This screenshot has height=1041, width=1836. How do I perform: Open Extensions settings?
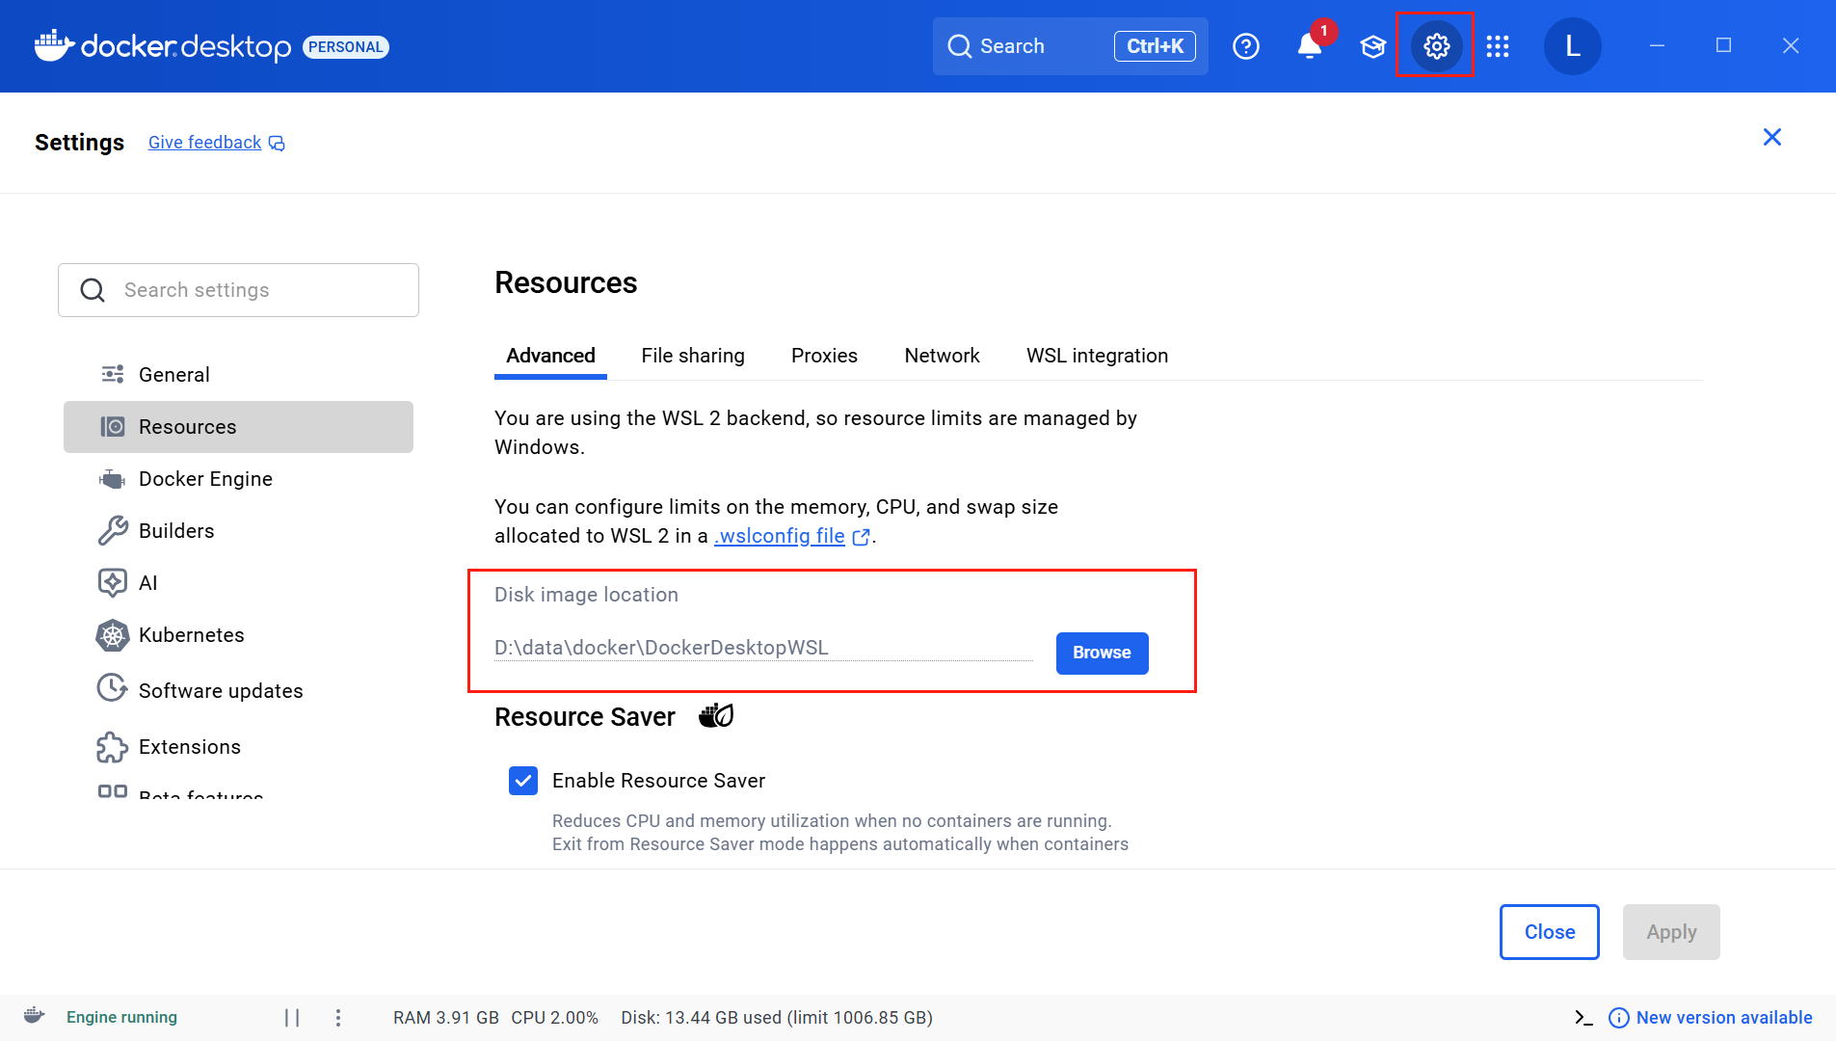238,747
